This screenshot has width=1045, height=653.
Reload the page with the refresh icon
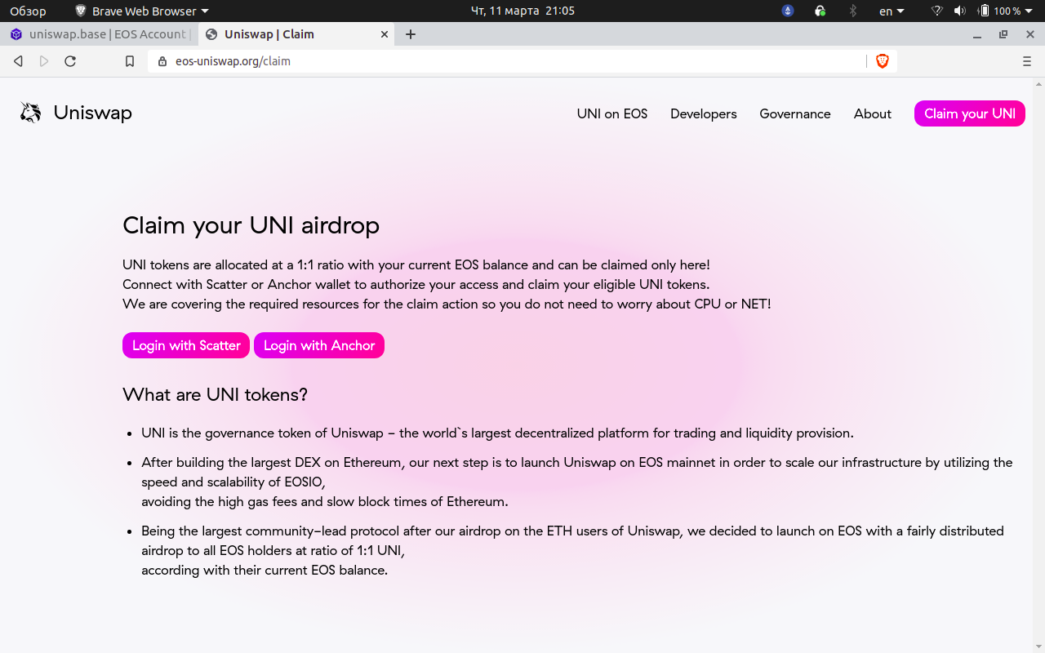coord(70,61)
